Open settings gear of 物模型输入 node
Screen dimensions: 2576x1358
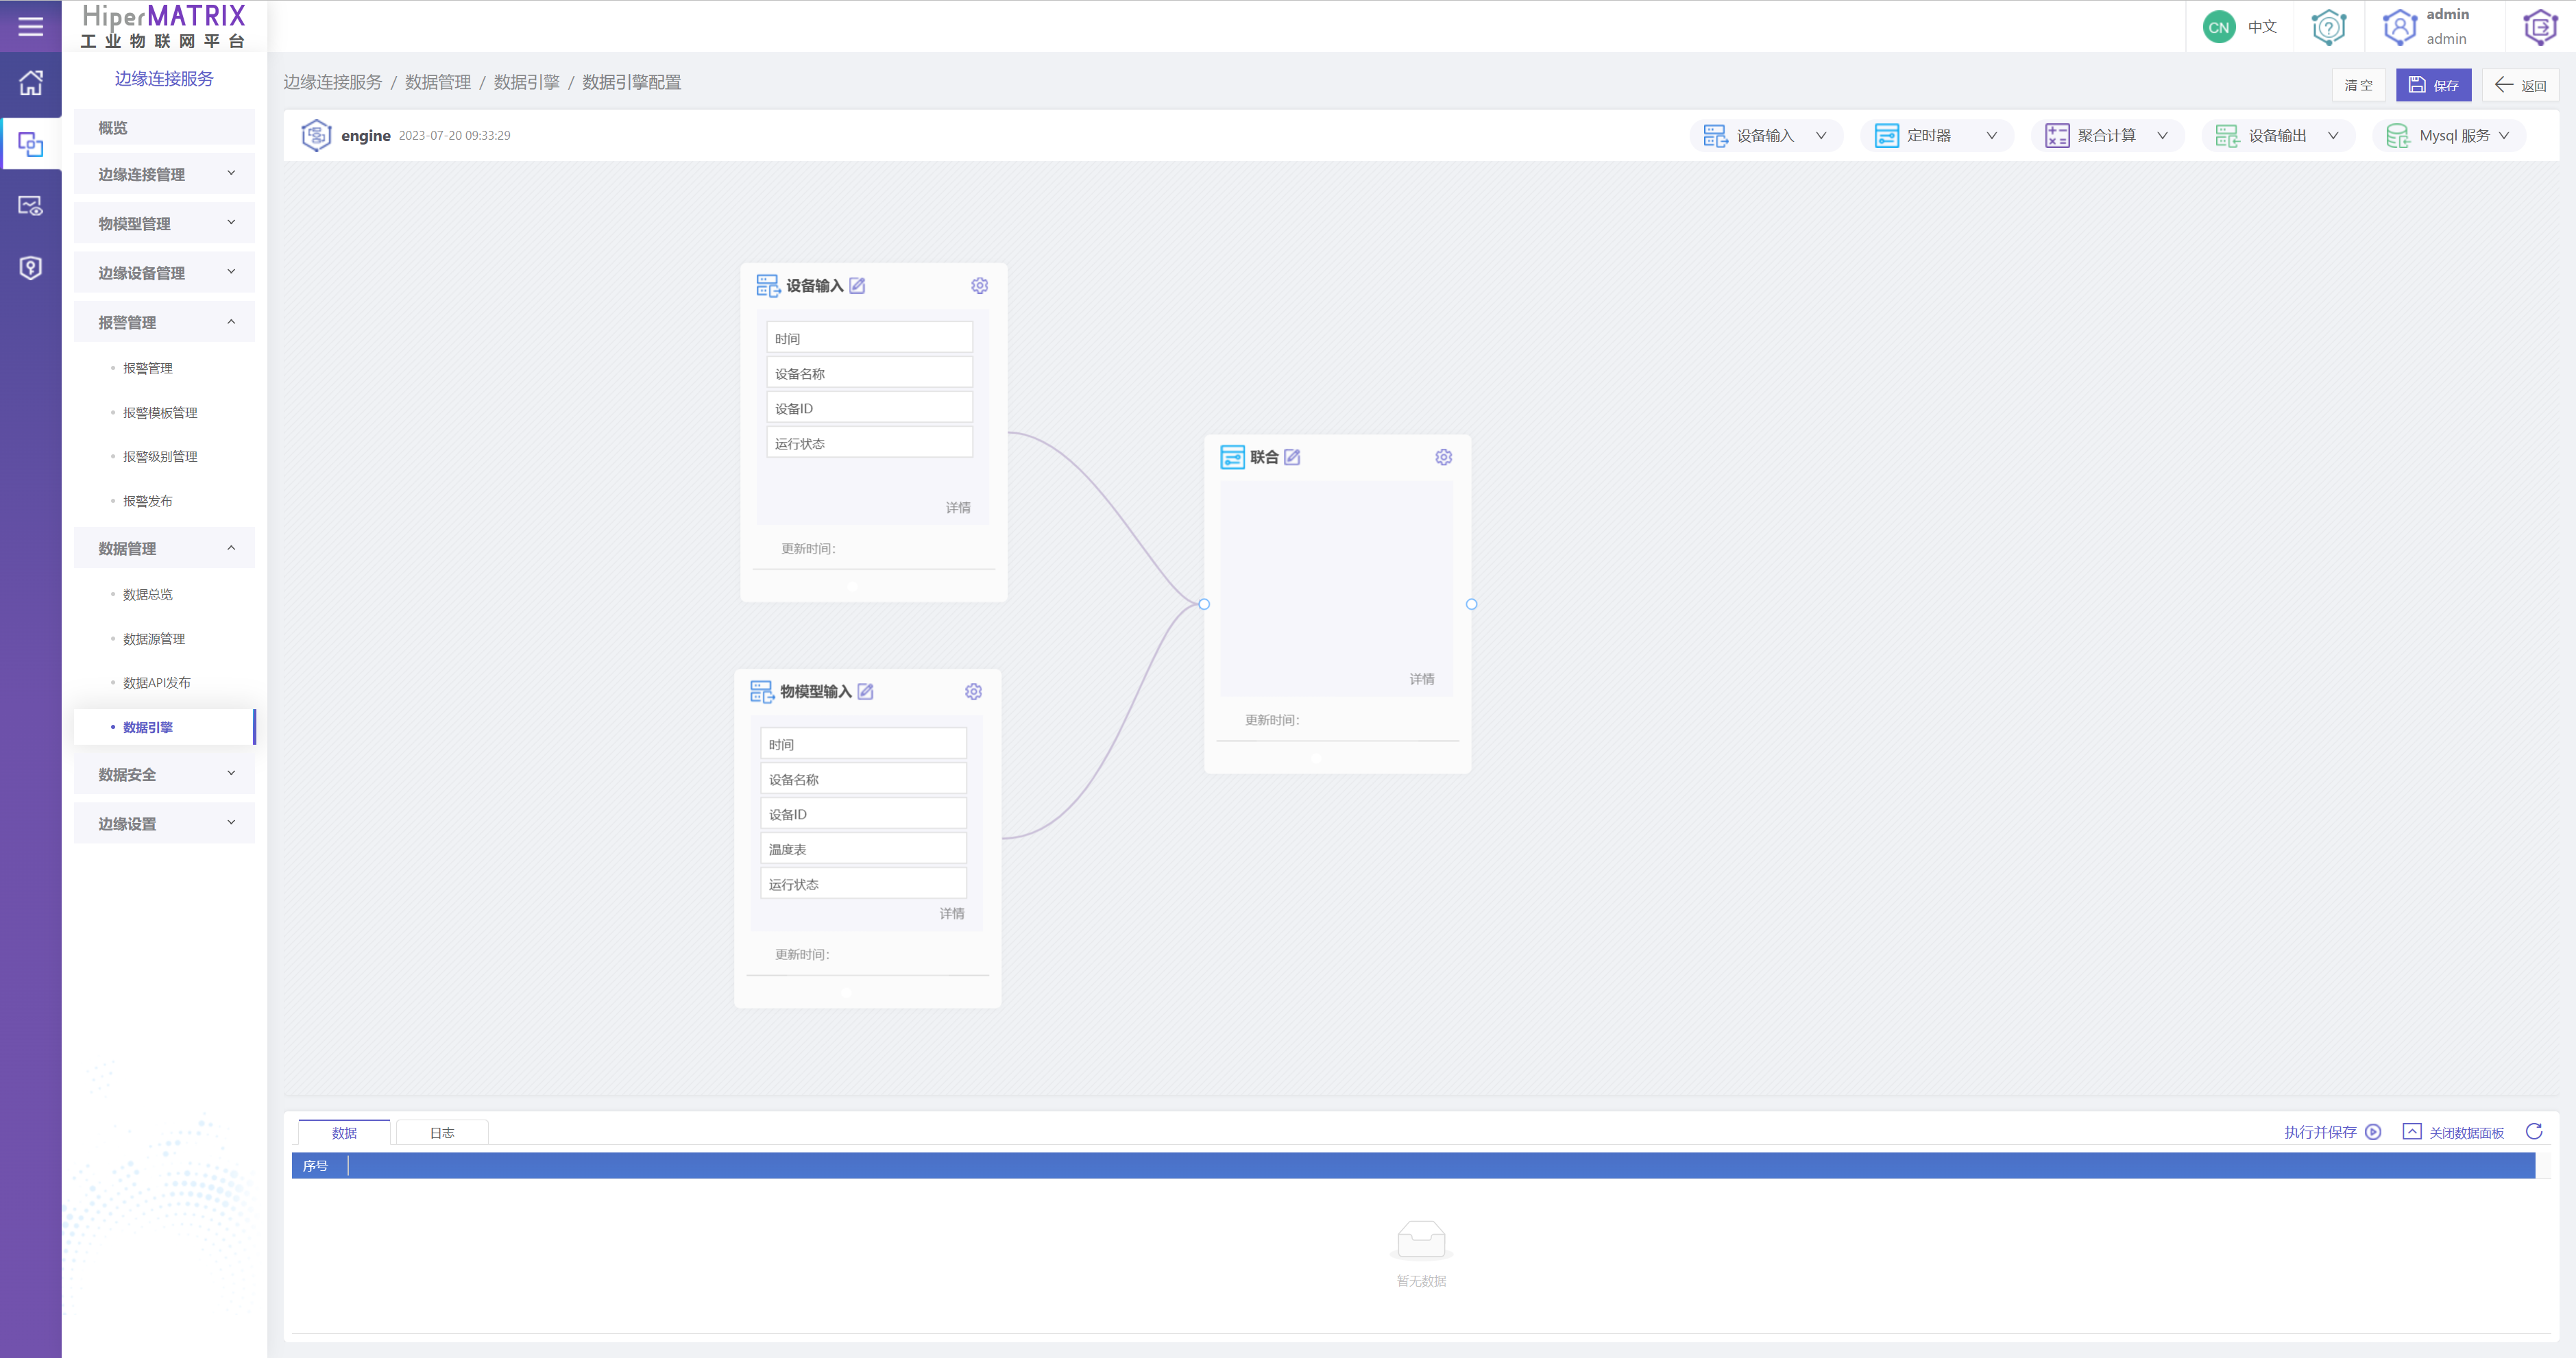pyautogui.click(x=973, y=691)
